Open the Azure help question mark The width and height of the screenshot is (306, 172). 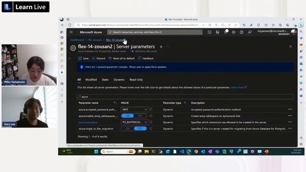241,32
